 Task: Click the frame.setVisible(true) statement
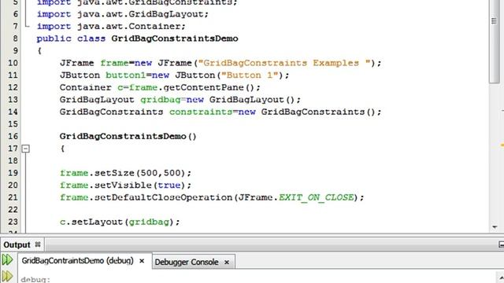[125, 186]
